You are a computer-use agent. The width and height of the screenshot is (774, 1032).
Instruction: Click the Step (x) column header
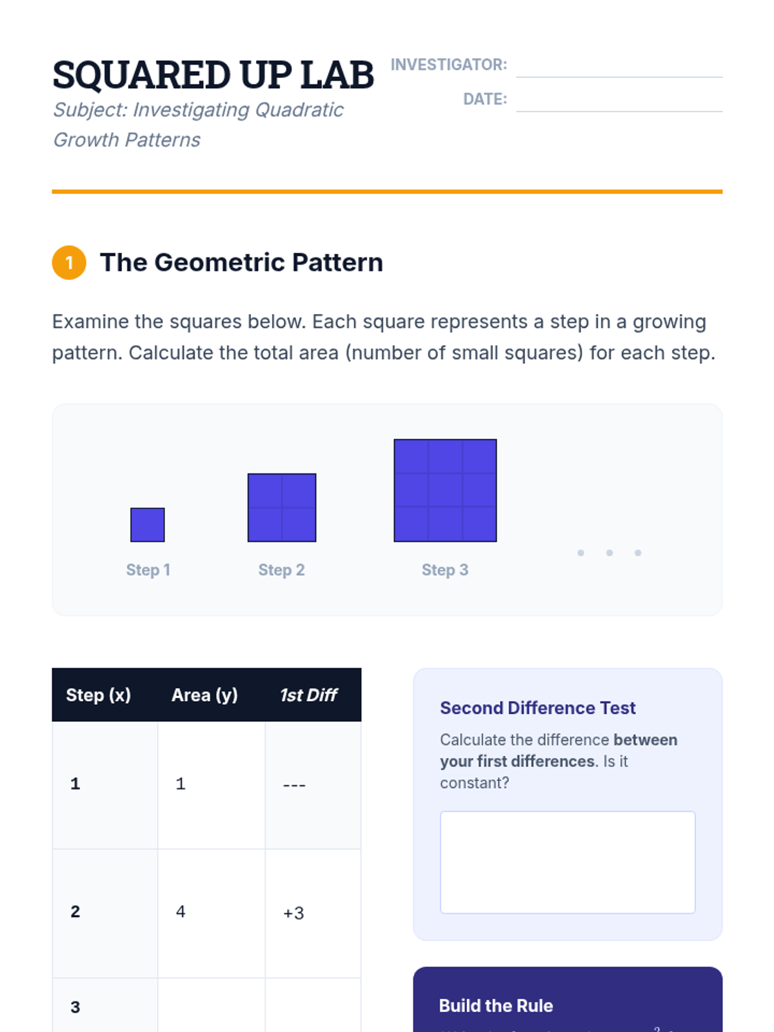(x=99, y=695)
